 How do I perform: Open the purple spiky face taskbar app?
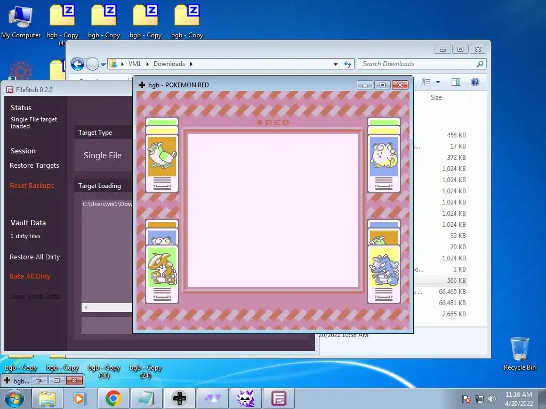coord(246,398)
